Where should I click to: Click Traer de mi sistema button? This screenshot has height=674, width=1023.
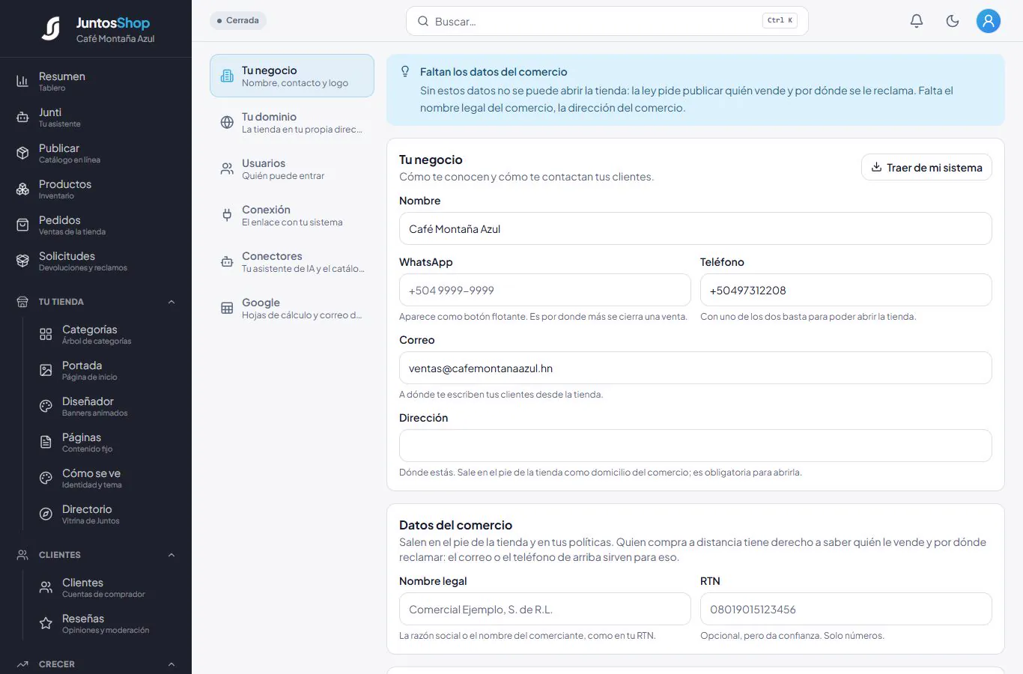(926, 167)
